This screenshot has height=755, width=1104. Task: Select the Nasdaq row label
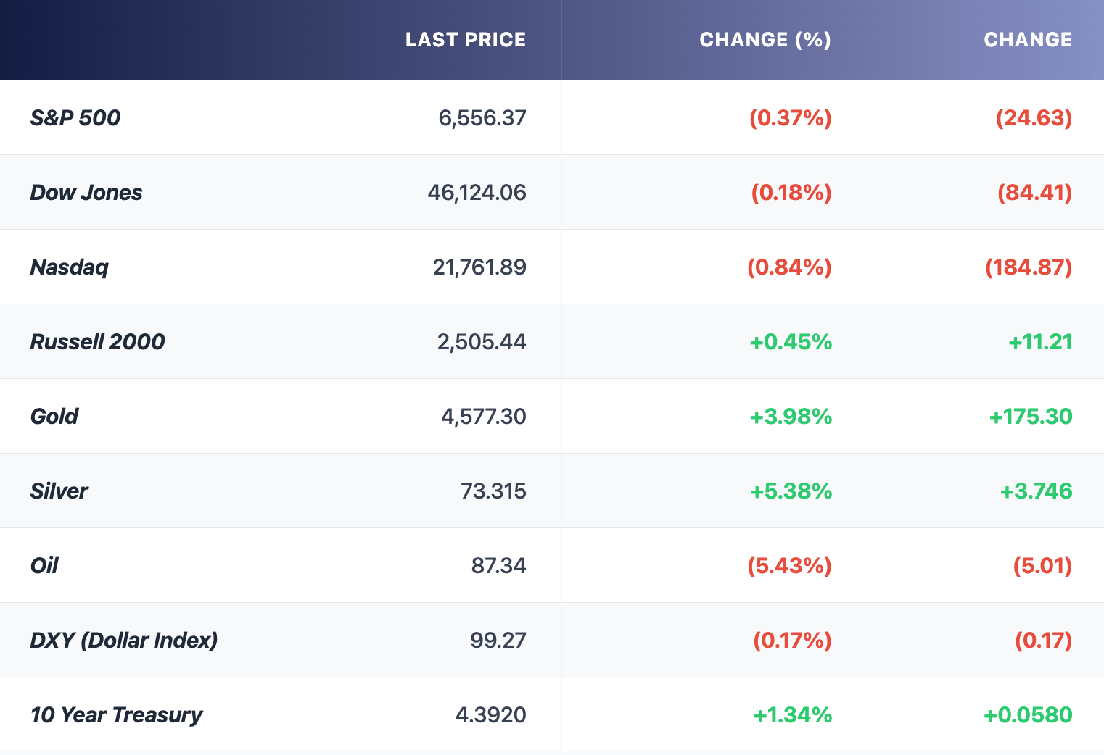point(70,267)
